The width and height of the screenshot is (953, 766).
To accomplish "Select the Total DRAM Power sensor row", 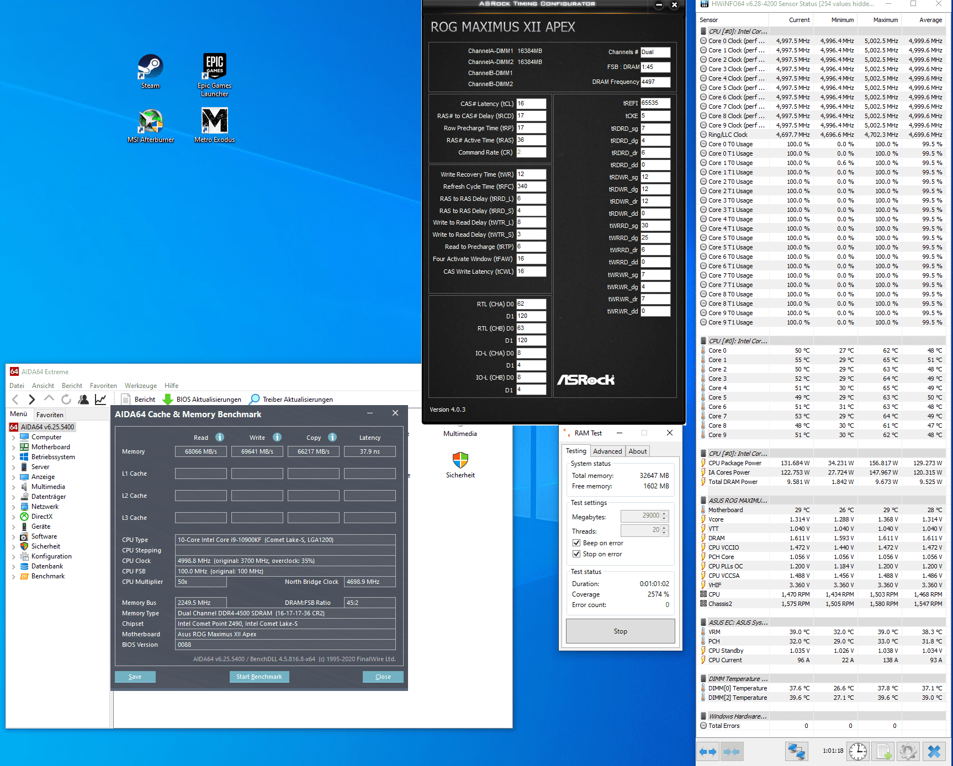I will pyautogui.click(x=821, y=482).
